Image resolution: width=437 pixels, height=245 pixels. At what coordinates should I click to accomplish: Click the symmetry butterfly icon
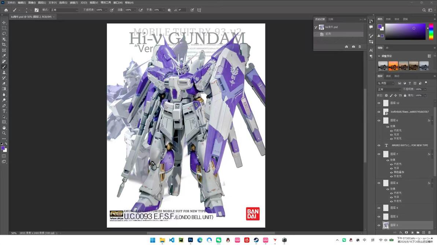(x=199, y=10)
